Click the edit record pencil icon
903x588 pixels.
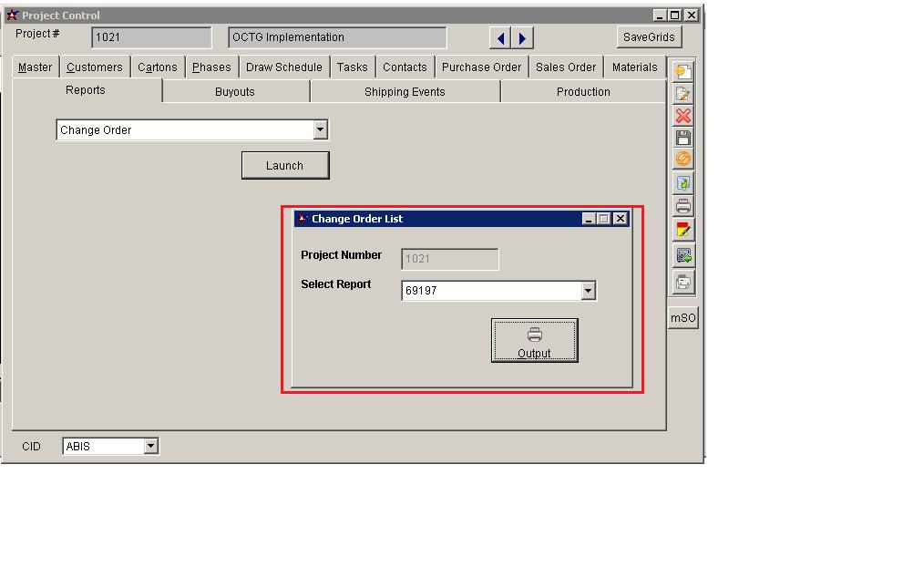[x=682, y=94]
